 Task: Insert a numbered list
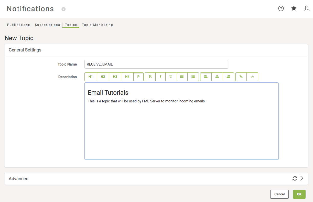193,77
